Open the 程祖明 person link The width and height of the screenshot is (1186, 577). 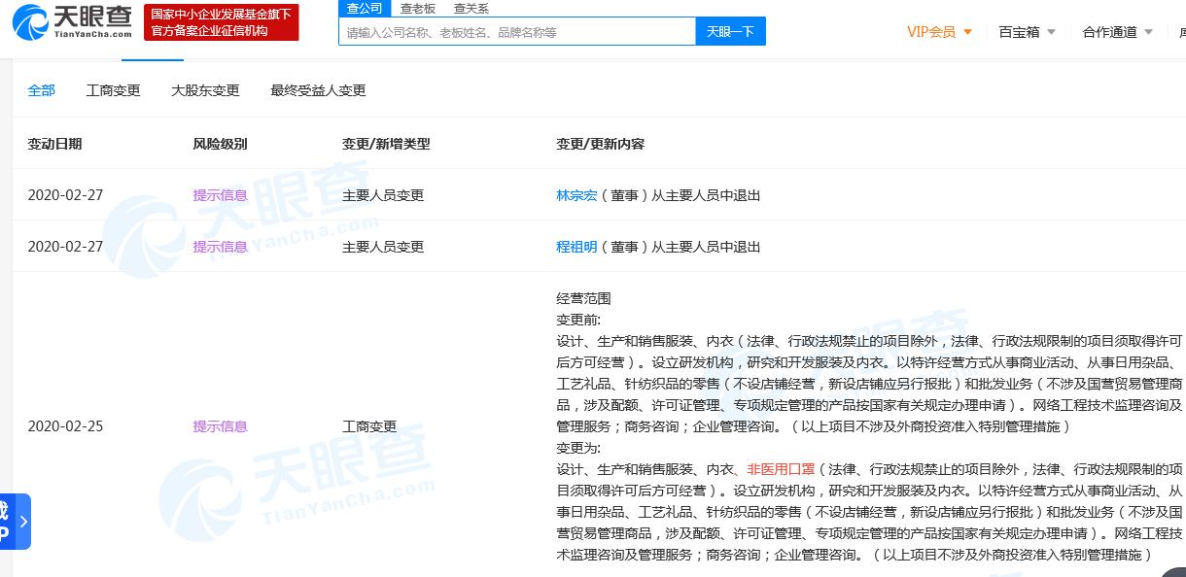[576, 247]
